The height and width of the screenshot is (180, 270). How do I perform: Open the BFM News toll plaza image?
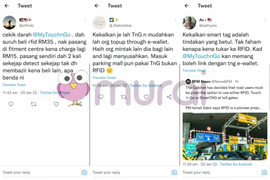point(225,136)
